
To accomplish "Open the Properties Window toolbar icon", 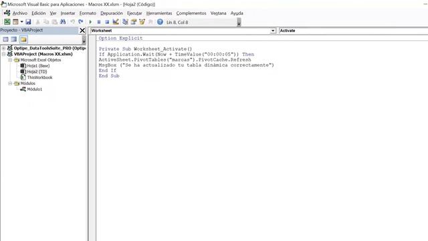I will pyautogui.click(x=134, y=22).
